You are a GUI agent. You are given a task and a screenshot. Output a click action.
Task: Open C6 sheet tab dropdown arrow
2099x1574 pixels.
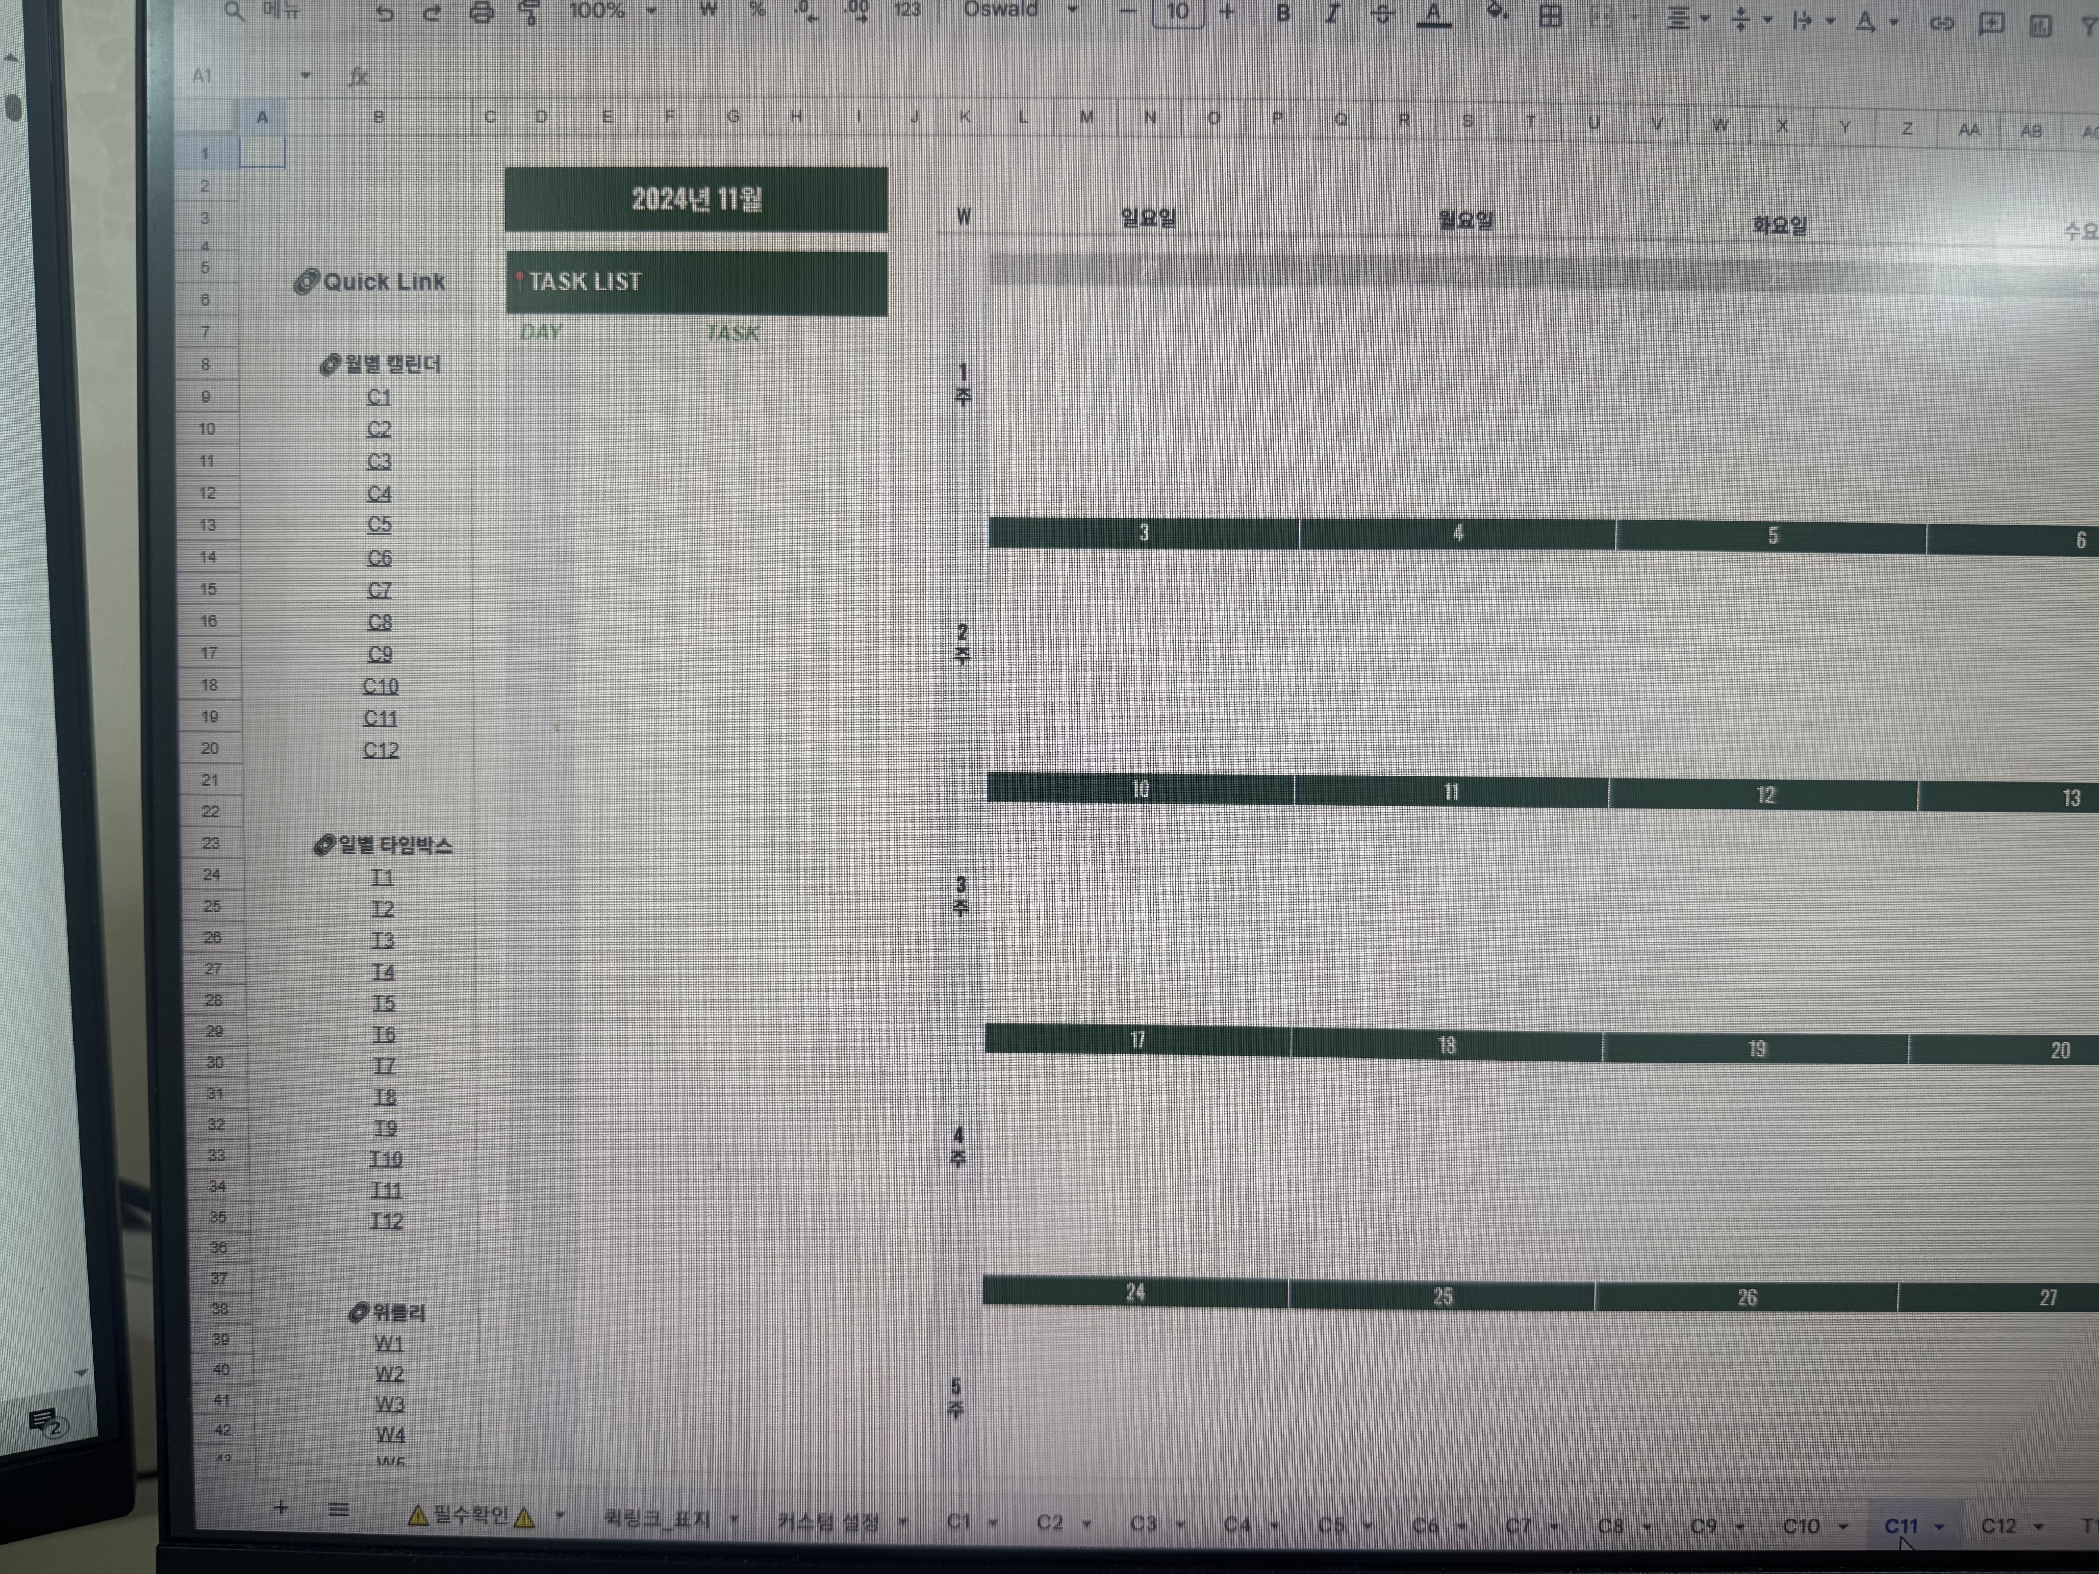[1462, 1527]
